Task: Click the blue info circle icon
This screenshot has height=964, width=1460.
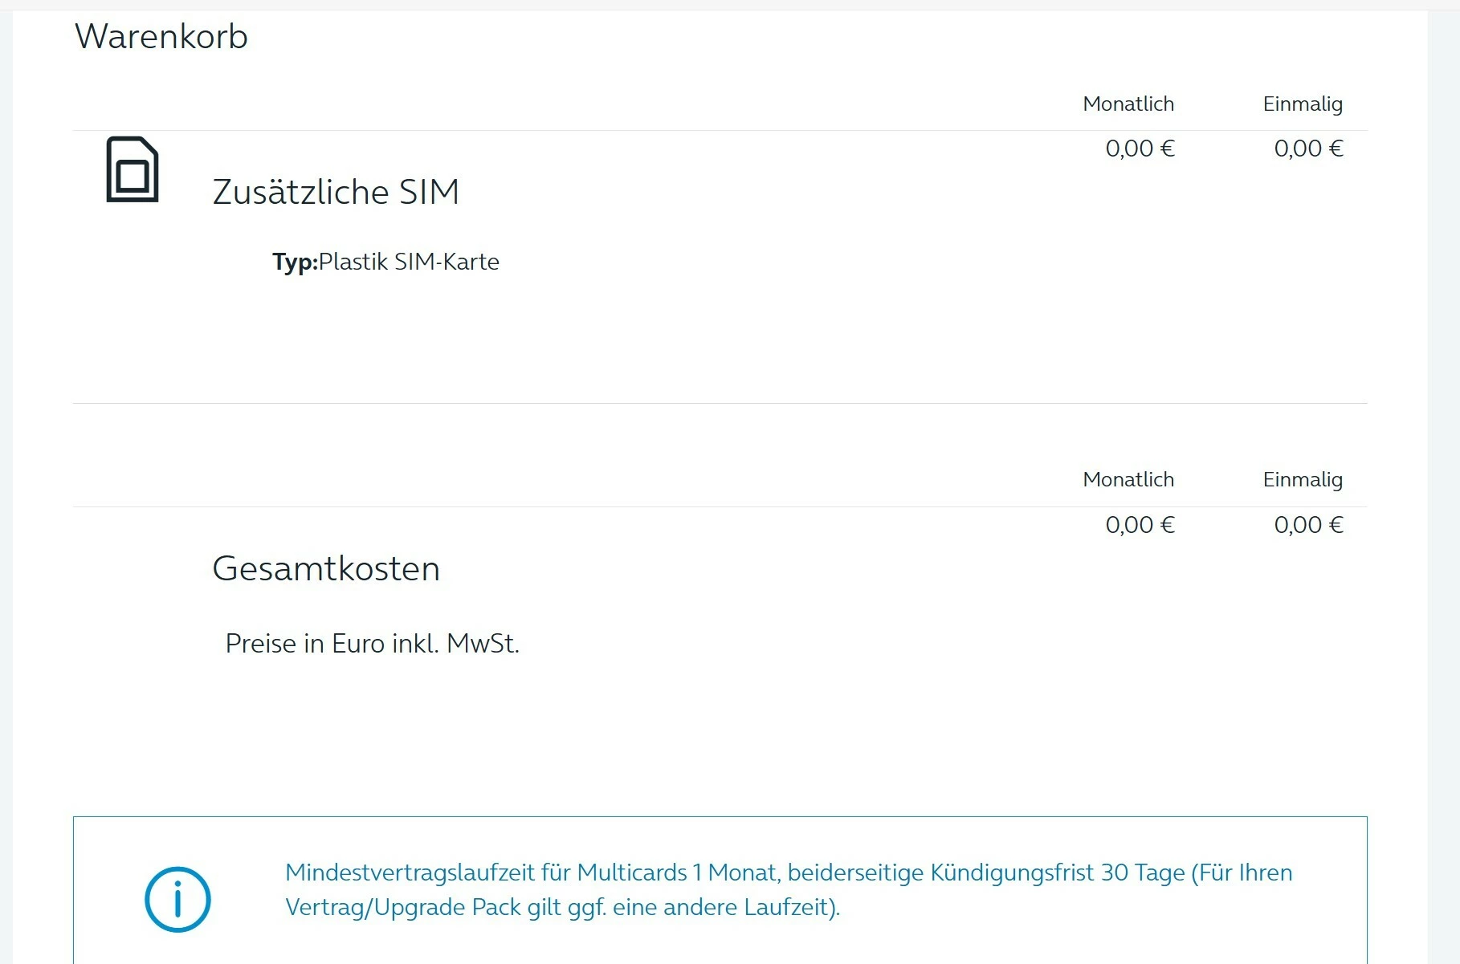Action: coord(177,899)
